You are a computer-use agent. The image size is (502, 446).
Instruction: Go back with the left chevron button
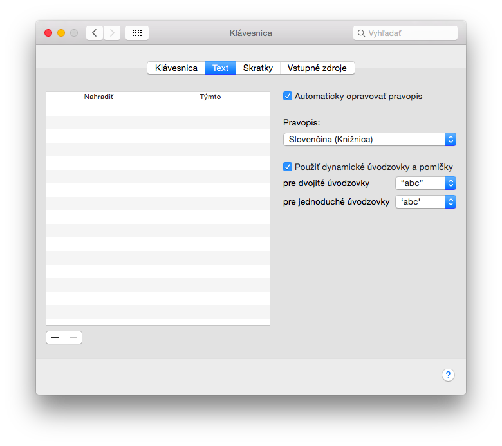click(95, 33)
